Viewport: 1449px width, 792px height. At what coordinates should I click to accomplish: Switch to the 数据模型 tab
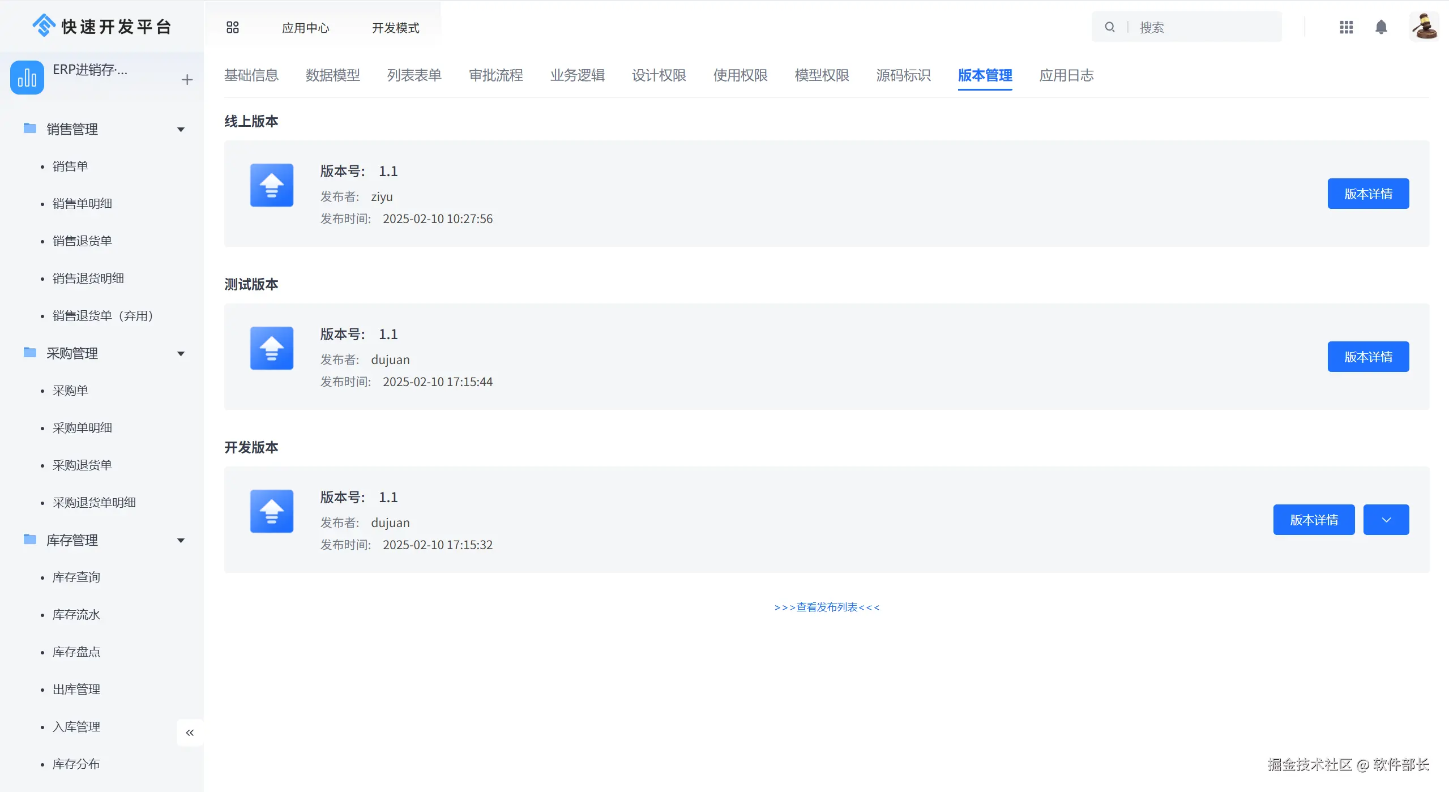[x=332, y=75]
